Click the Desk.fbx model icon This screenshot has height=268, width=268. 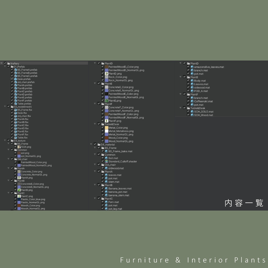click(15, 113)
